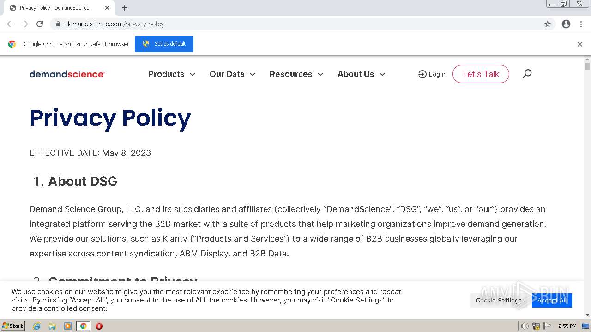The image size is (591, 332).
Task: Launch Internet Explorer from the taskbar
Action: point(36,326)
